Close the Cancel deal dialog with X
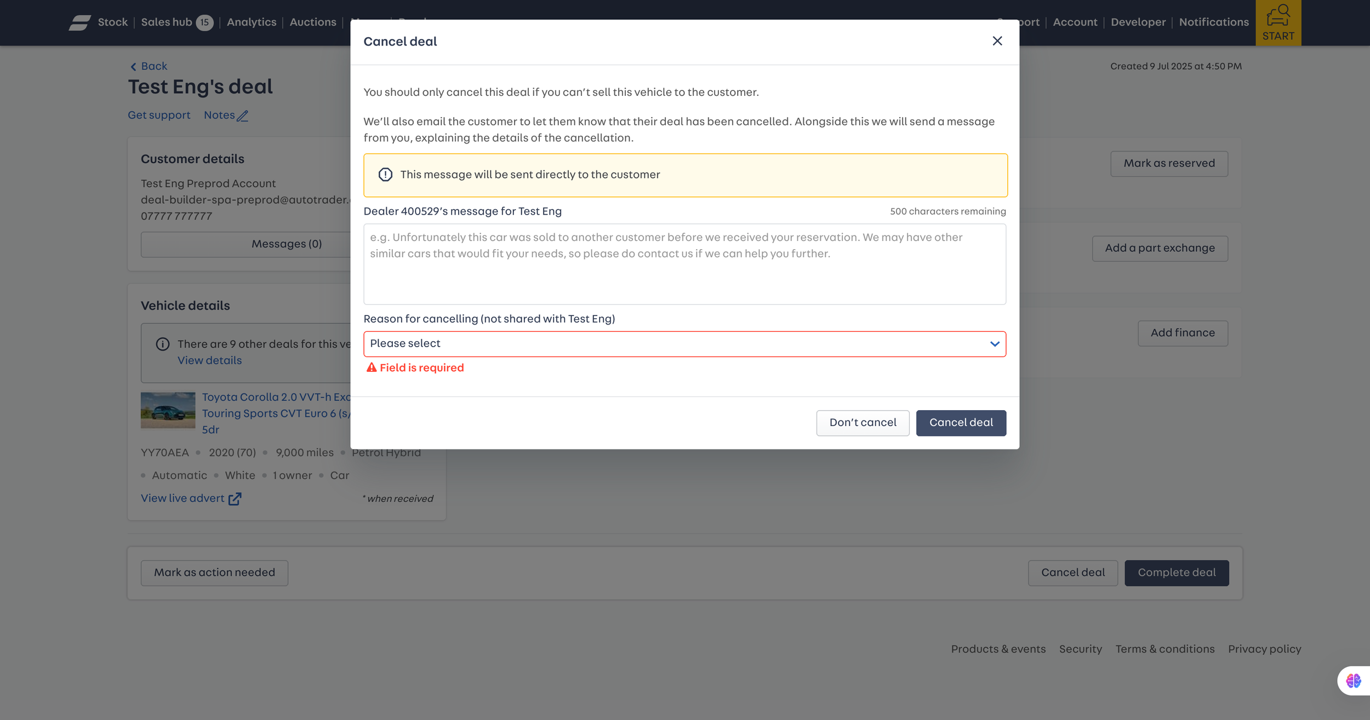 [x=997, y=41]
